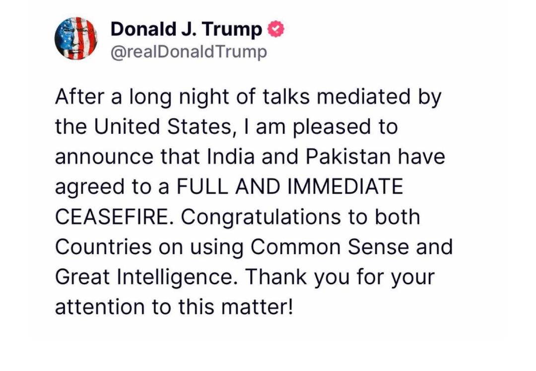Open the Donald J. Trump display name

pos(186,30)
